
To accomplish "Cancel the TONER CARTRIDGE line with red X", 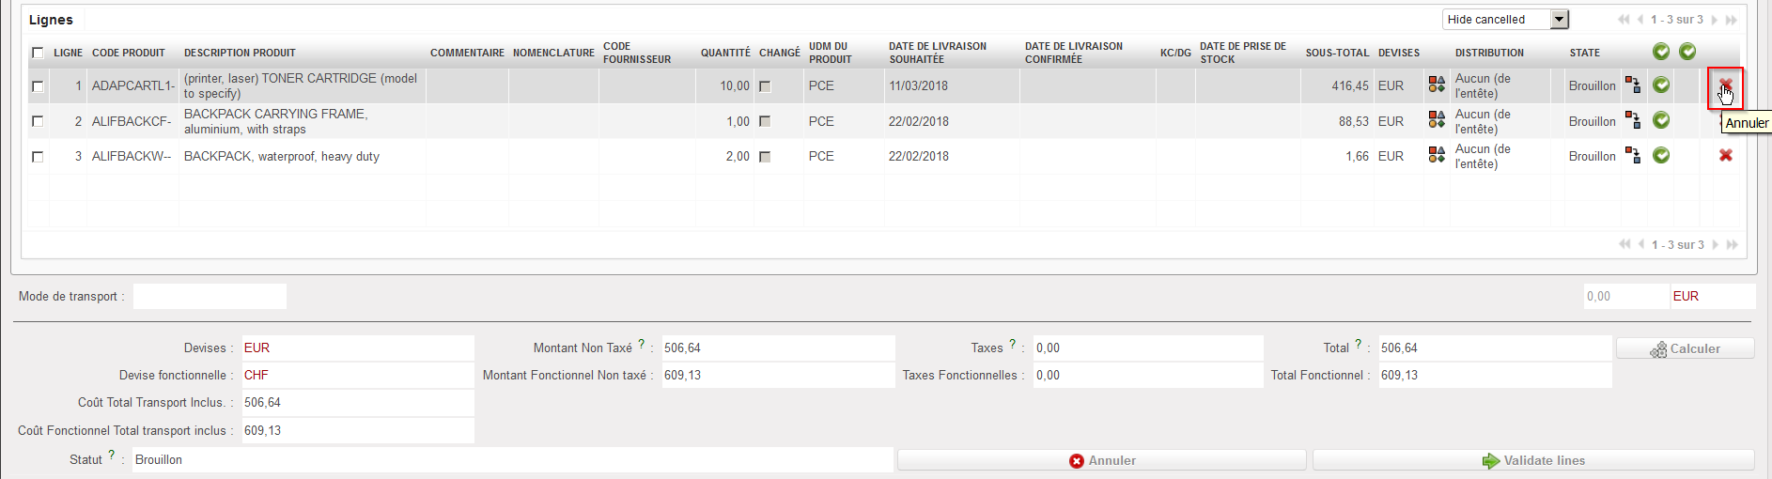I will point(1725,86).
